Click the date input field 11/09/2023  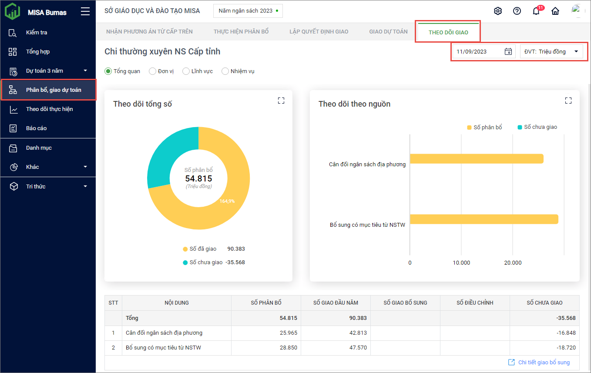click(477, 51)
